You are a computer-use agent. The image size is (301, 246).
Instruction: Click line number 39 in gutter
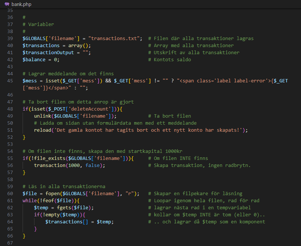(10, 39)
